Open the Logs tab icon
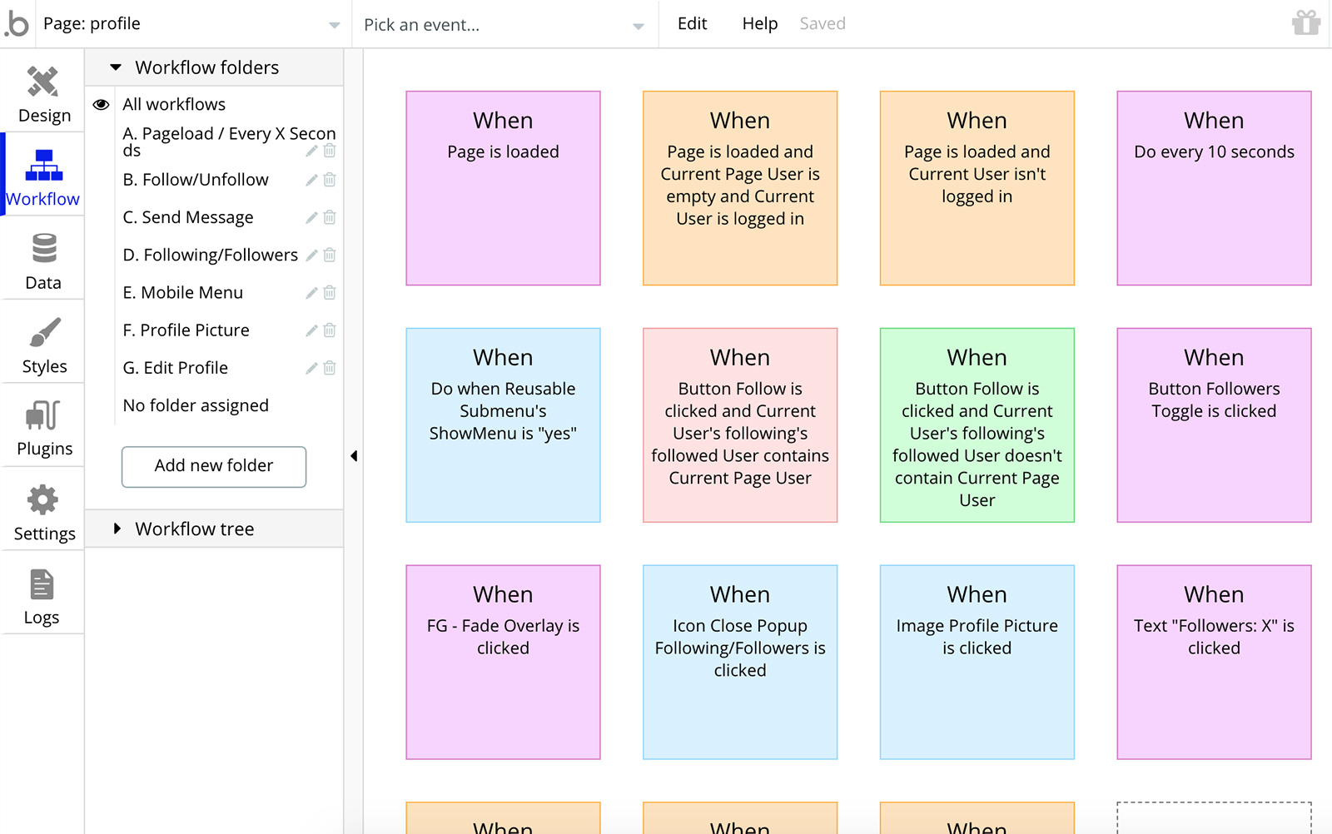This screenshot has width=1332, height=834. (x=42, y=584)
